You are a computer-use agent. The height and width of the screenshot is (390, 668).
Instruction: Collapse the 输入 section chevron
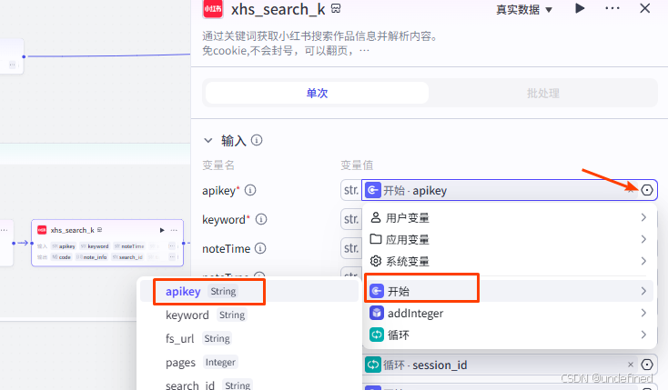207,140
